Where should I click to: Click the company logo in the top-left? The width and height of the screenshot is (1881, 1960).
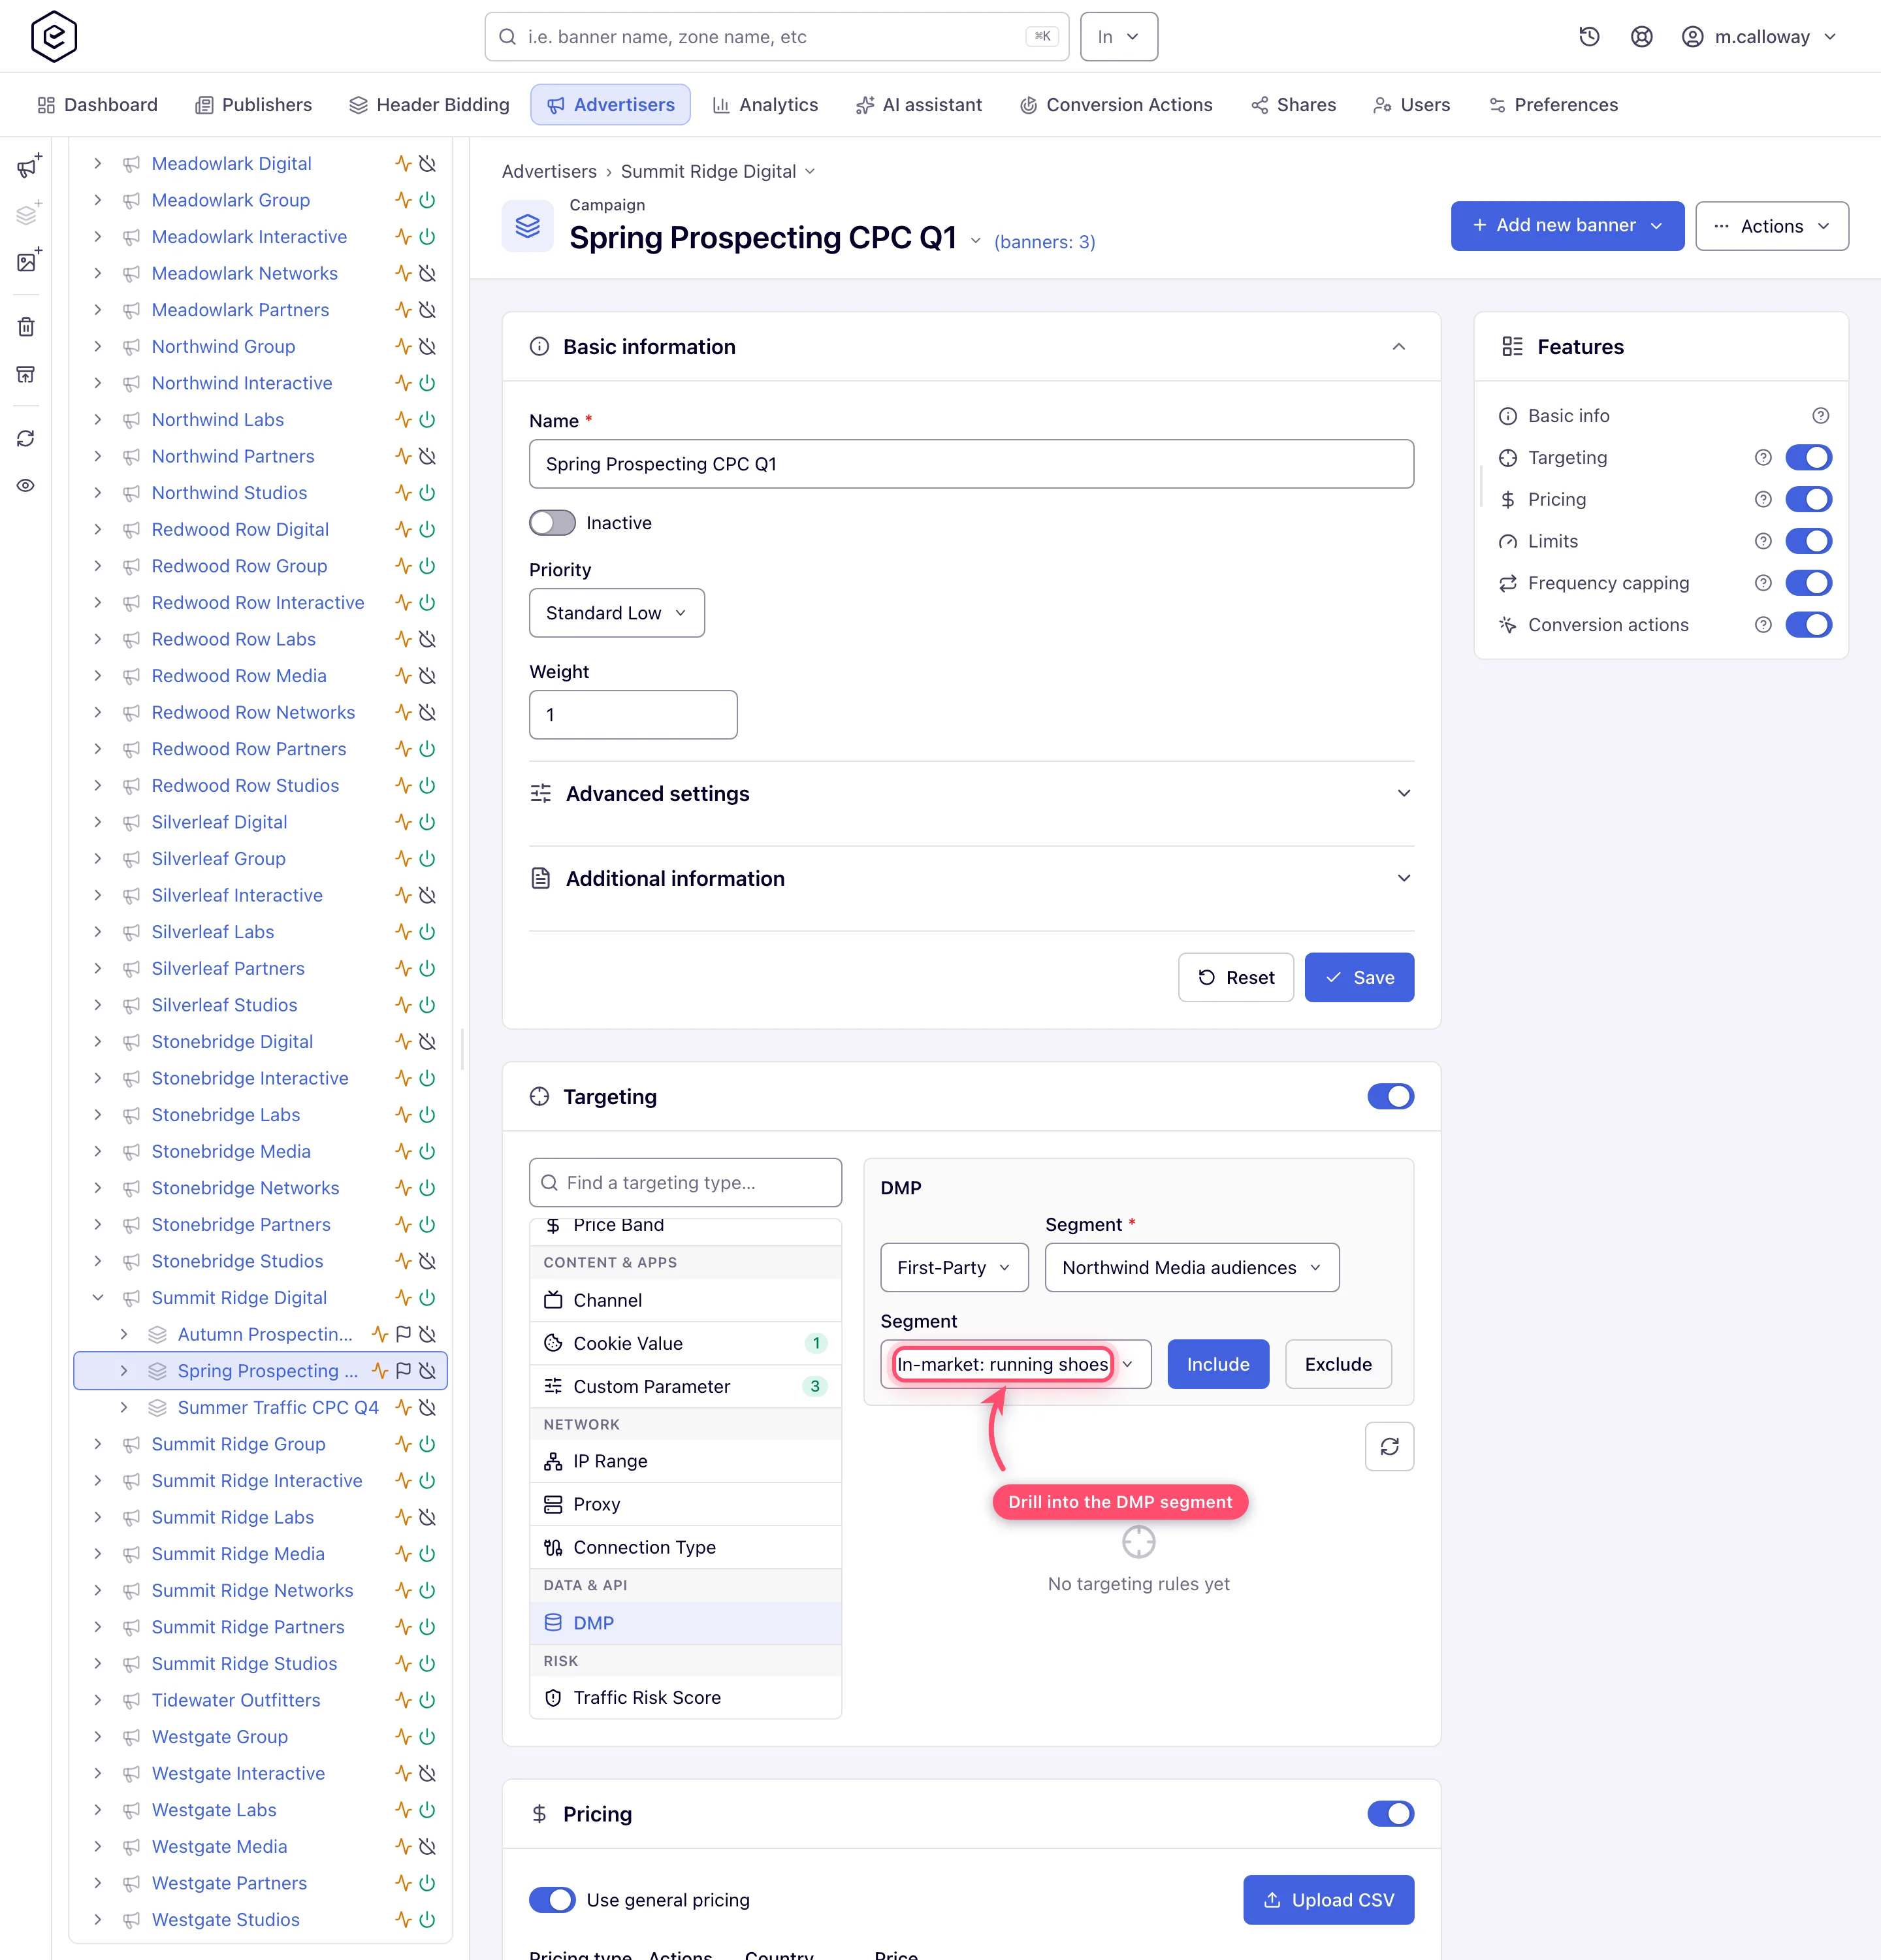[54, 37]
